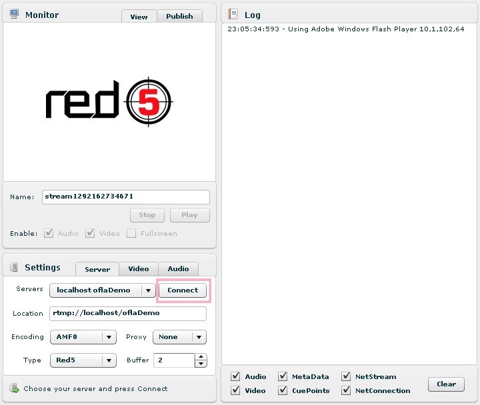Viewport: 480px width, 405px height.
Task: Click the Flash Player log entry
Action: [x=346, y=29]
